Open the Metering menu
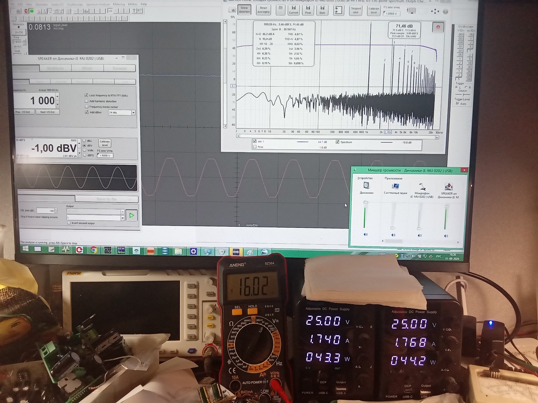This screenshot has width=538, height=403. (x=119, y=4)
